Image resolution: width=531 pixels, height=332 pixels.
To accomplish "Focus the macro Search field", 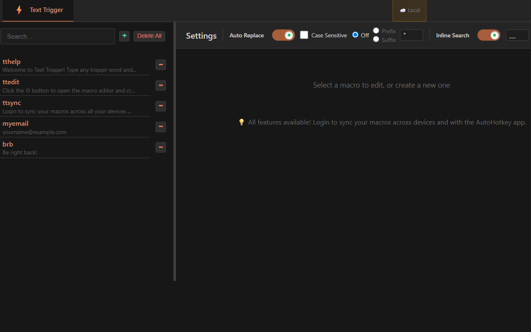I will coord(58,36).
